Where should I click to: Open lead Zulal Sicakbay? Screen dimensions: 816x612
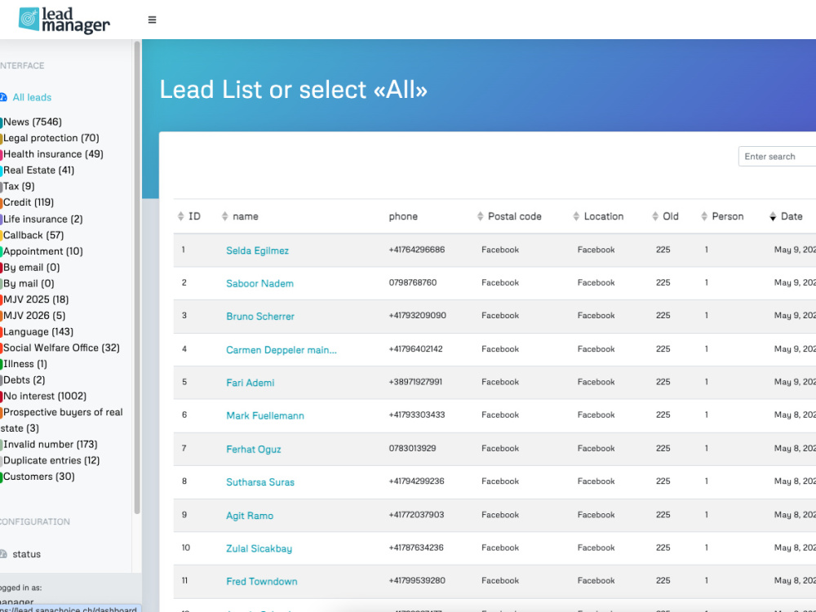coord(259,548)
